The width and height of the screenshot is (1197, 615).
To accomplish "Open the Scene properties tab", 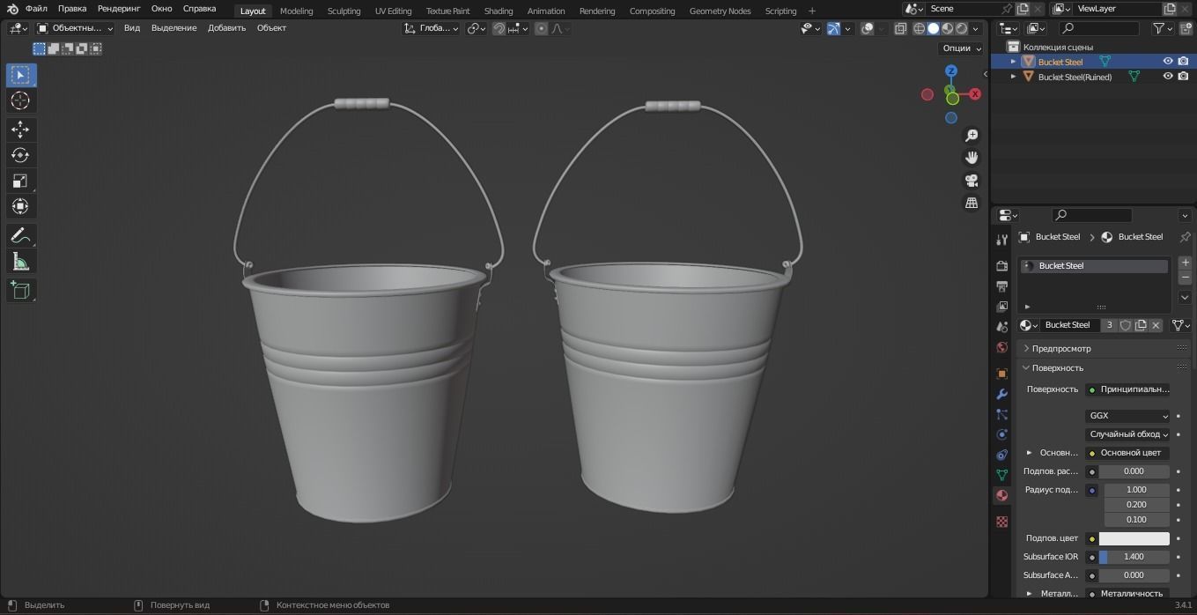I will (1001, 327).
